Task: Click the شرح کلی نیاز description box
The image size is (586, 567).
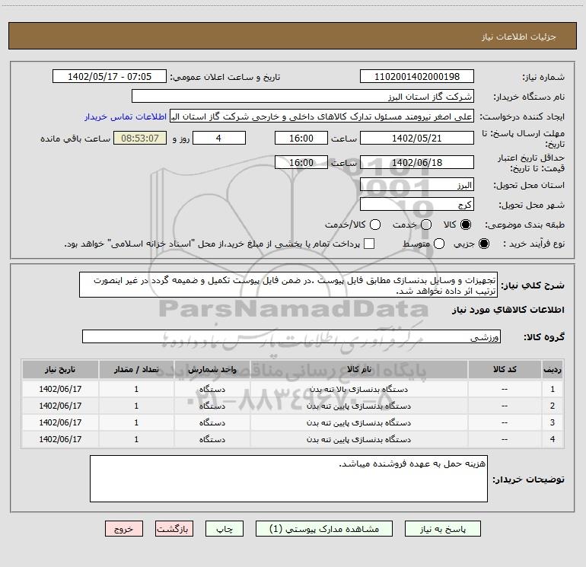Action: (288, 285)
